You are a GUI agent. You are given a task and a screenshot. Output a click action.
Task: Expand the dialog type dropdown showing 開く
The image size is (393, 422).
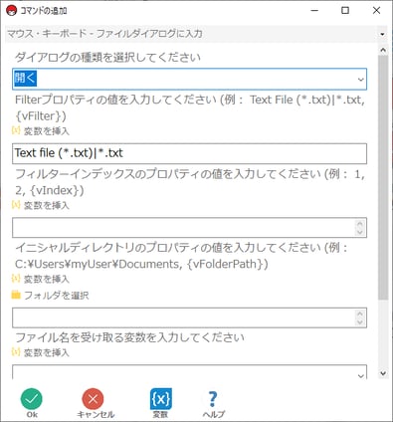pos(360,80)
